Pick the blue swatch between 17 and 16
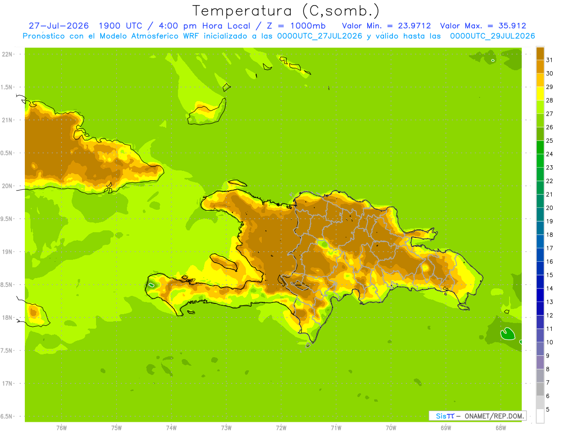This screenshot has height=434, width=562. click(x=540, y=255)
